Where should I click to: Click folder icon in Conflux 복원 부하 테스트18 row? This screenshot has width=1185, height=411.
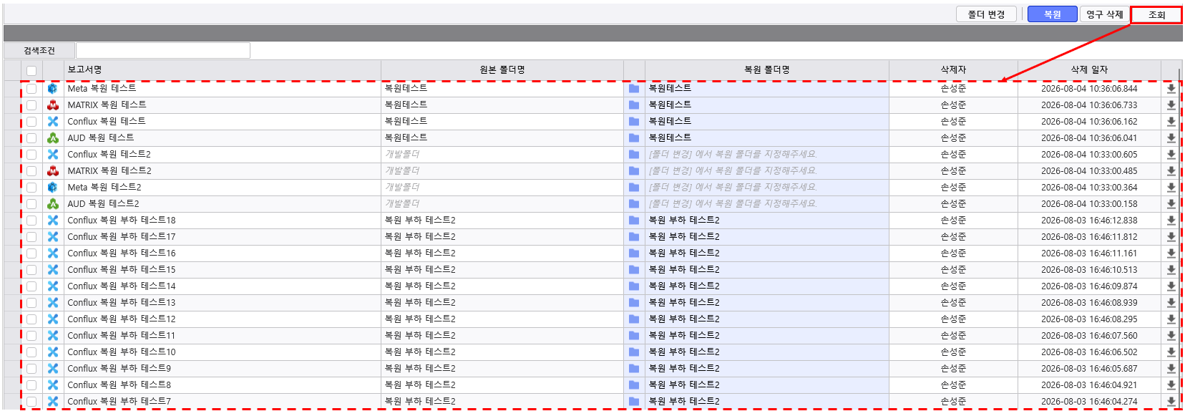[634, 221]
